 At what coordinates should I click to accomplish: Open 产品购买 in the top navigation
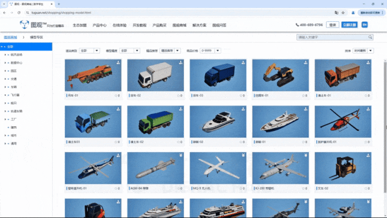[160, 25]
